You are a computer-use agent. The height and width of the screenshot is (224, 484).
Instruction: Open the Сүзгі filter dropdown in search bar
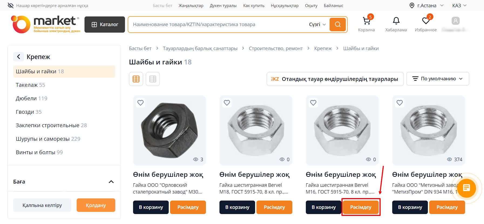click(x=317, y=25)
